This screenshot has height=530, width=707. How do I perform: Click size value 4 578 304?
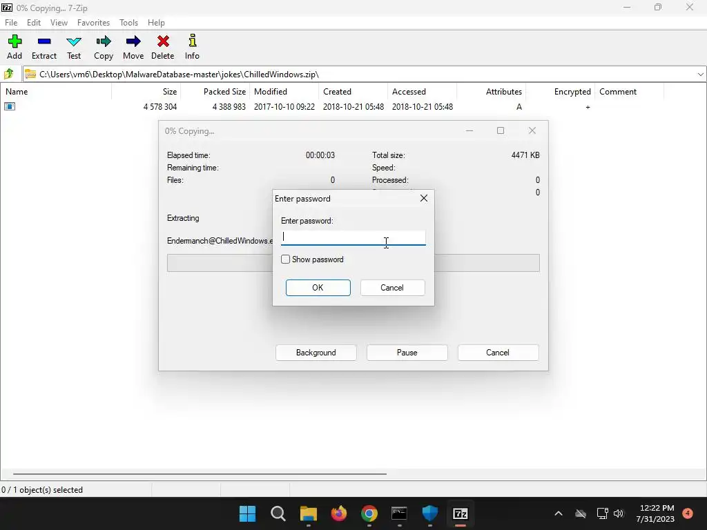(160, 107)
